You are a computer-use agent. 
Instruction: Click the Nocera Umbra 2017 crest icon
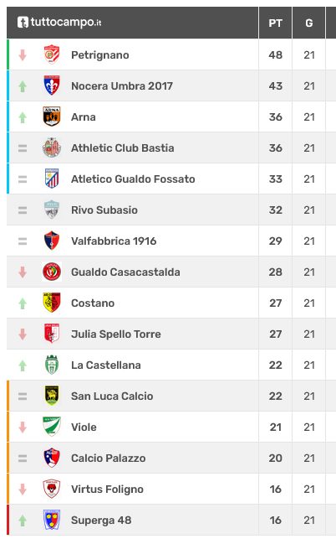coord(52,85)
